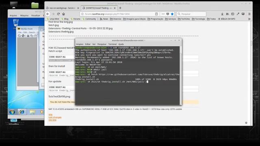This screenshot has height=146, width=260.
Task: Expand Todos bookmark folder
Action: pyautogui.click(x=211, y=19)
